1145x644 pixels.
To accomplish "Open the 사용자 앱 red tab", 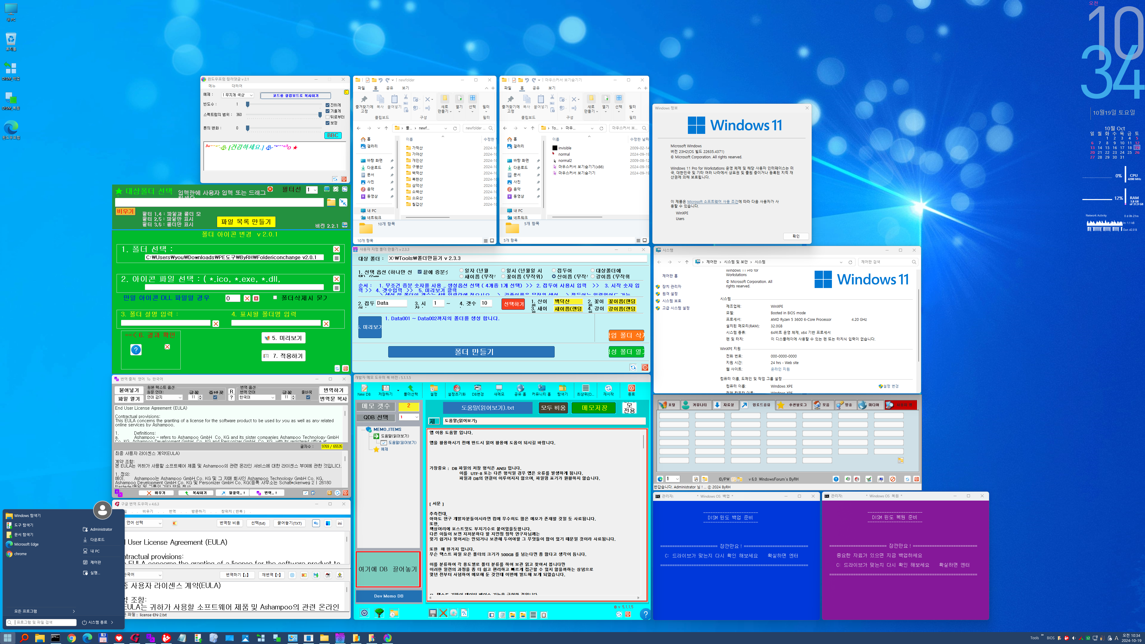I will [900, 405].
